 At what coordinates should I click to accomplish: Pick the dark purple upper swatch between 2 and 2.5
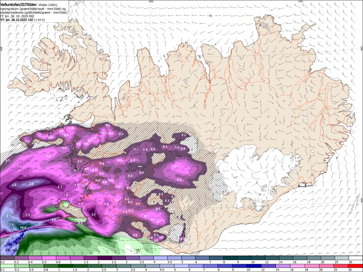tap(105, 258)
